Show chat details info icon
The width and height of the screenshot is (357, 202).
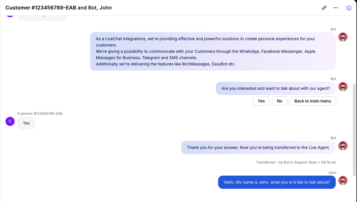click(349, 8)
